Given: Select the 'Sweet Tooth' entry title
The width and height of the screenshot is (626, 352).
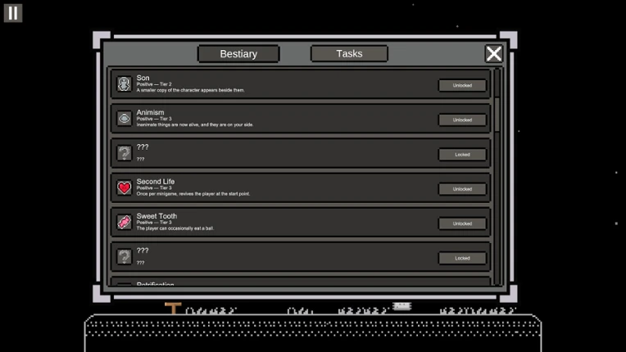Looking at the screenshot, I should [156, 216].
